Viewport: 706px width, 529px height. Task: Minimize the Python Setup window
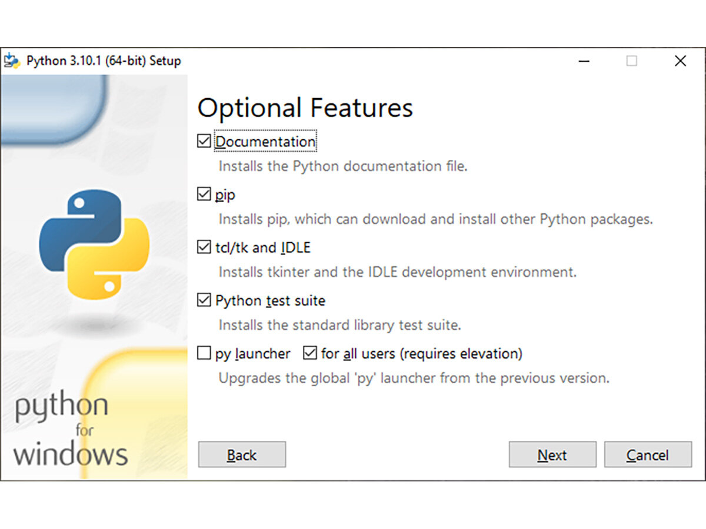tap(584, 61)
